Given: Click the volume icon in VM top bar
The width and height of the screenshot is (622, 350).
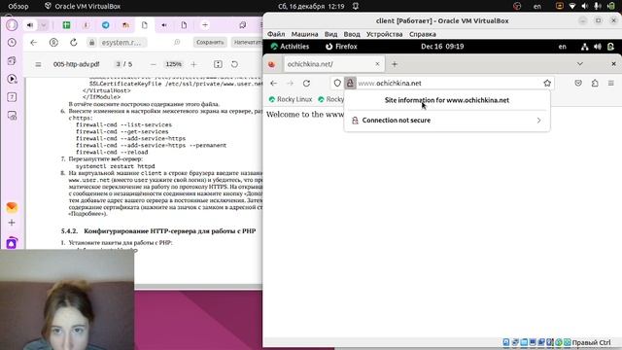Looking at the screenshot, I should click(x=598, y=47).
